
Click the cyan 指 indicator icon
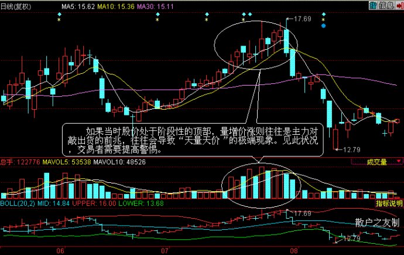[373, 5]
